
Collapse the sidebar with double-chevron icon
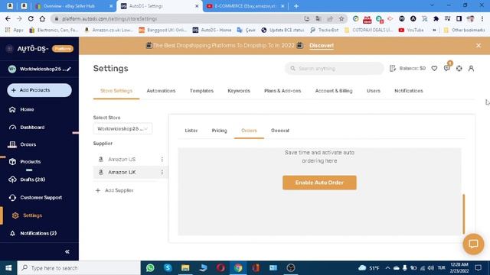coord(67,251)
